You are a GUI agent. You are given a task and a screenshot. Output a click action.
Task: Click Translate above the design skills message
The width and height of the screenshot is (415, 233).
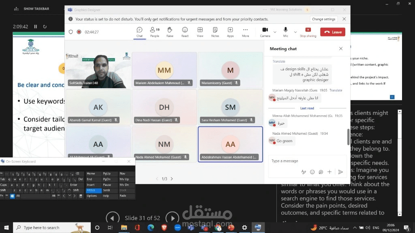click(279, 61)
